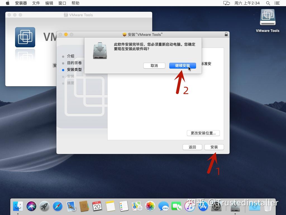Open the App Store from the Dock

pyautogui.click(x=203, y=206)
